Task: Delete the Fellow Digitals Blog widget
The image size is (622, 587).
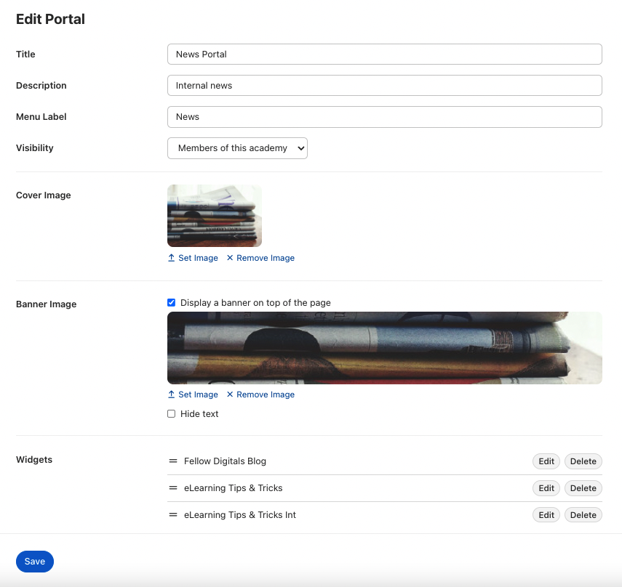Action: click(x=583, y=461)
